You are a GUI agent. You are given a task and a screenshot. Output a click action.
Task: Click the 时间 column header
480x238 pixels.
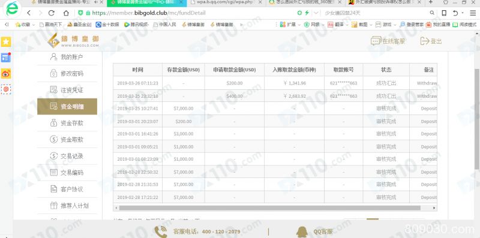coord(138,70)
